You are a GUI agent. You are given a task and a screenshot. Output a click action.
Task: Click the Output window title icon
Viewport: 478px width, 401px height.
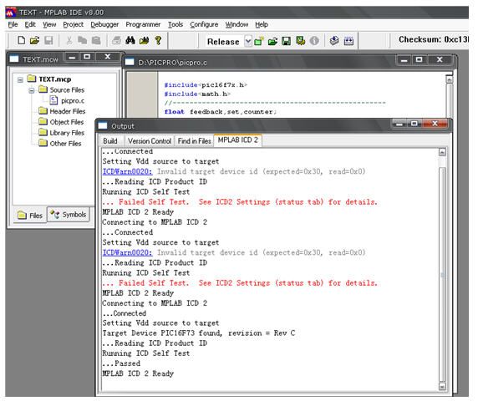point(103,126)
